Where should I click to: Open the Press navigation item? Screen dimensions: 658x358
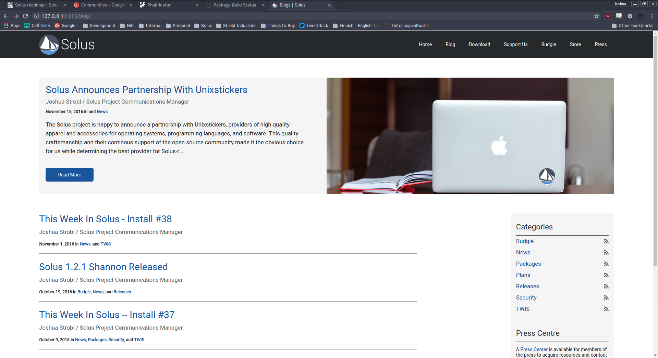[x=601, y=44]
